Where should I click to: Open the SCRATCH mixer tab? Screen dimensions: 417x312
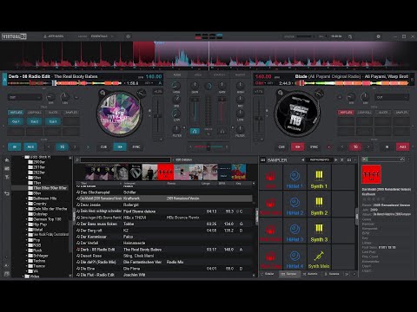[219, 75]
